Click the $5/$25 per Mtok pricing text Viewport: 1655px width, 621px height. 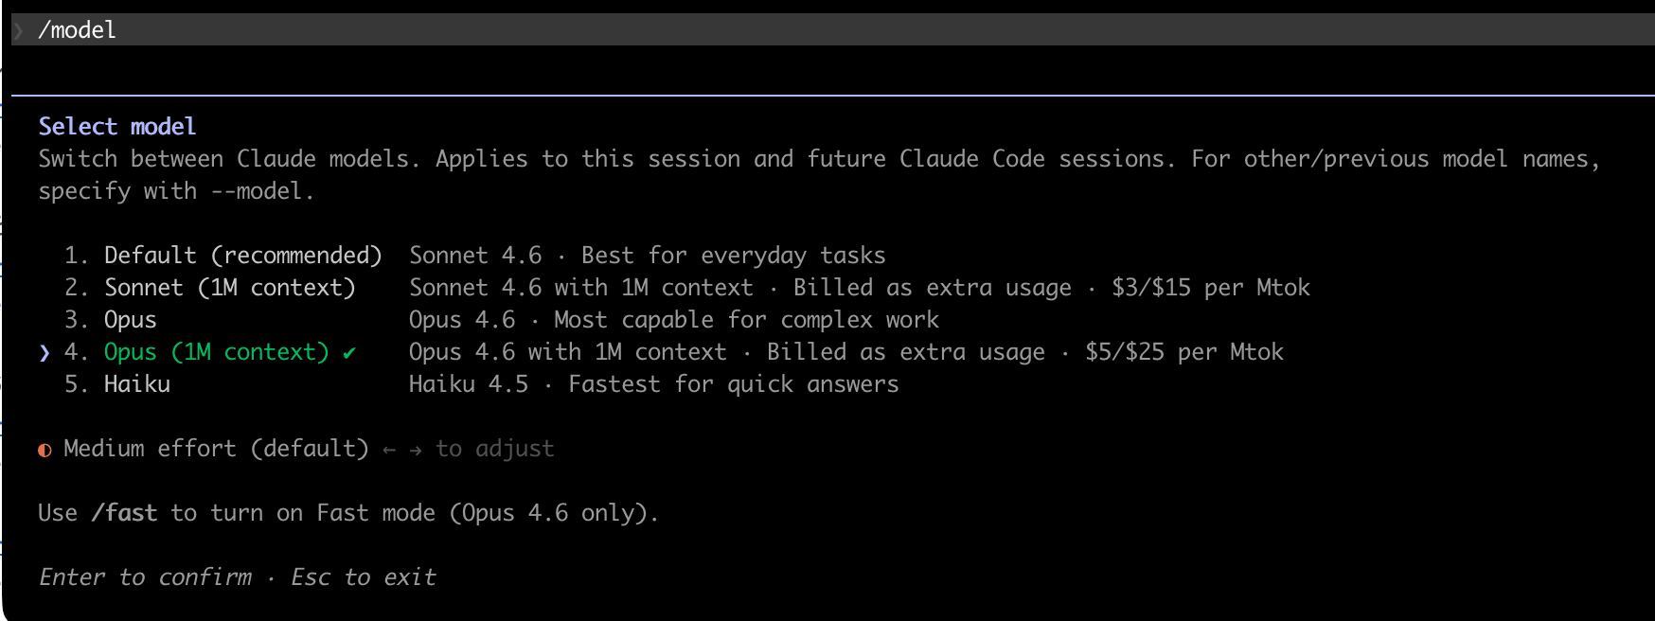[x=1183, y=352]
